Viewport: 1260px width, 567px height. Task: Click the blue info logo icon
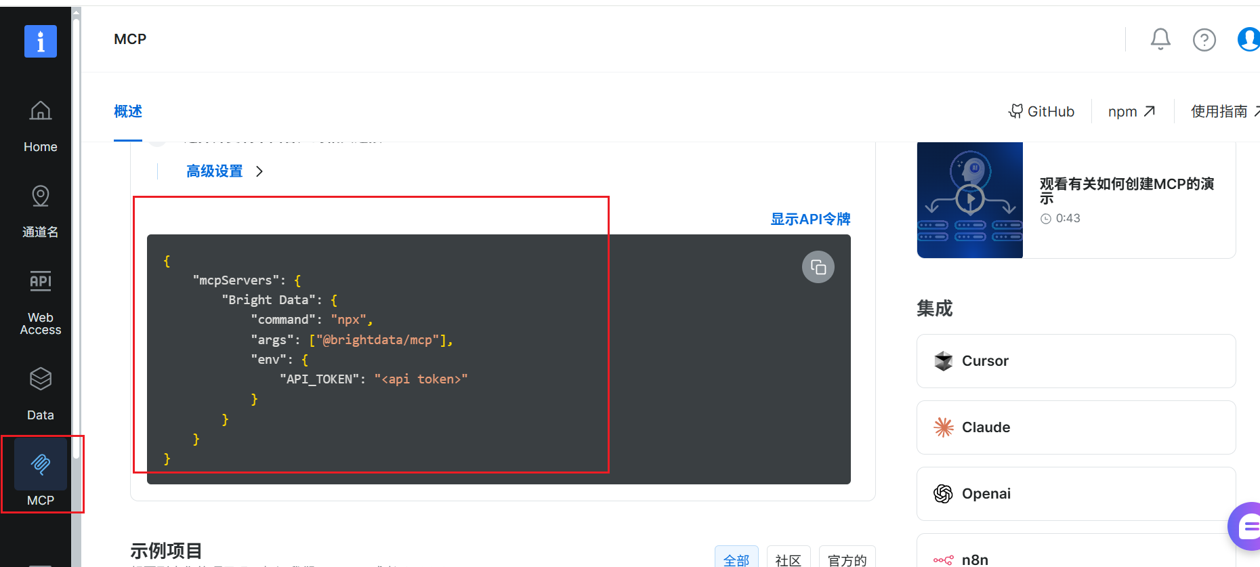[x=41, y=41]
